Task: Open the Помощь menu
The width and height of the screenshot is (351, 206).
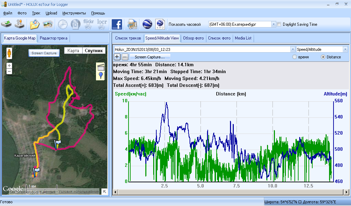Action: 98,13
